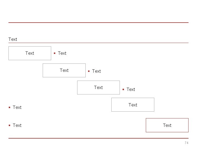Select the second staircase Text box
The width and height of the screenshot is (197, 147).
coord(64,70)
